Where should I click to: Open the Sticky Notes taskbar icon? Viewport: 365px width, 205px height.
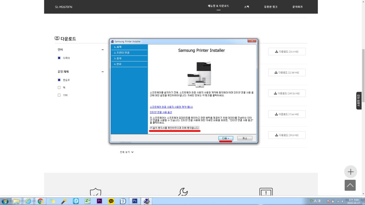[52, 201]
